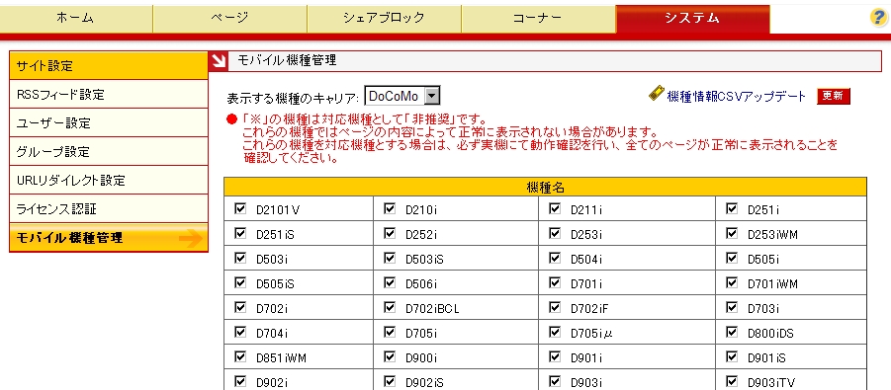Click the red 更新 button
Screen dimensions: 891x390
coord(833,96)
